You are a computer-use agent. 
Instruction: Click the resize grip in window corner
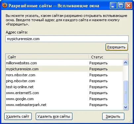pos(131,121)
